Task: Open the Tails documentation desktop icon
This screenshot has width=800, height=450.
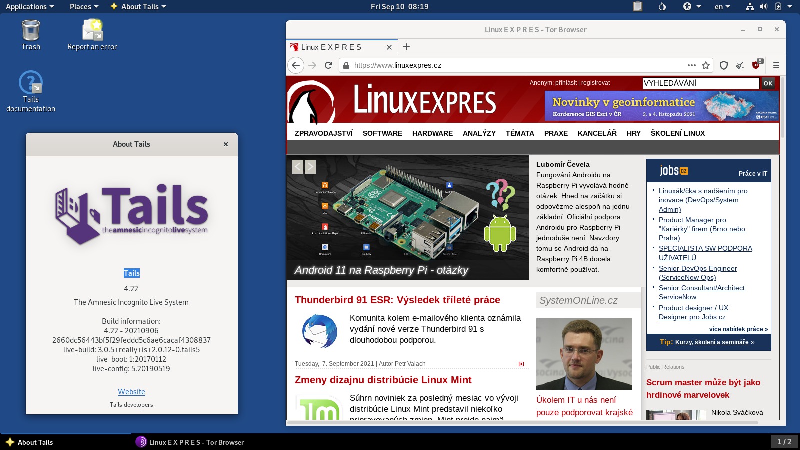Action: [x=31, y=92]
